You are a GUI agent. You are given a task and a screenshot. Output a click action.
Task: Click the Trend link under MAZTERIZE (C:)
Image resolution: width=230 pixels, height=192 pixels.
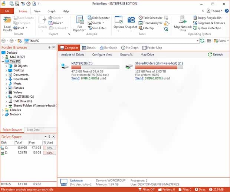pos(75,78)
